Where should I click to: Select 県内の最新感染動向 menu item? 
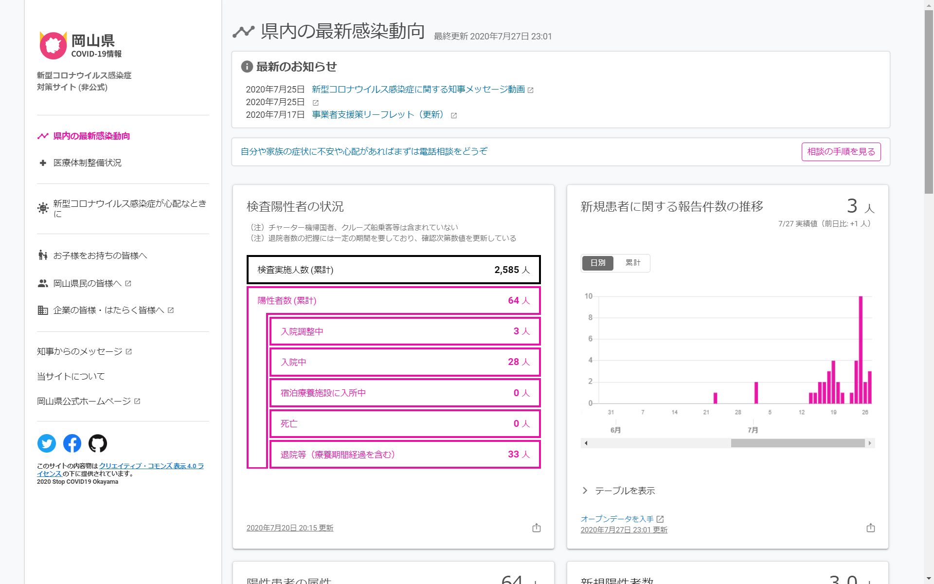tap(91, 136)
